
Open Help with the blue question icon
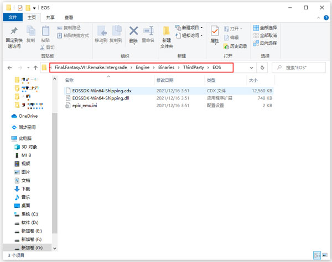tap(326, 18)
